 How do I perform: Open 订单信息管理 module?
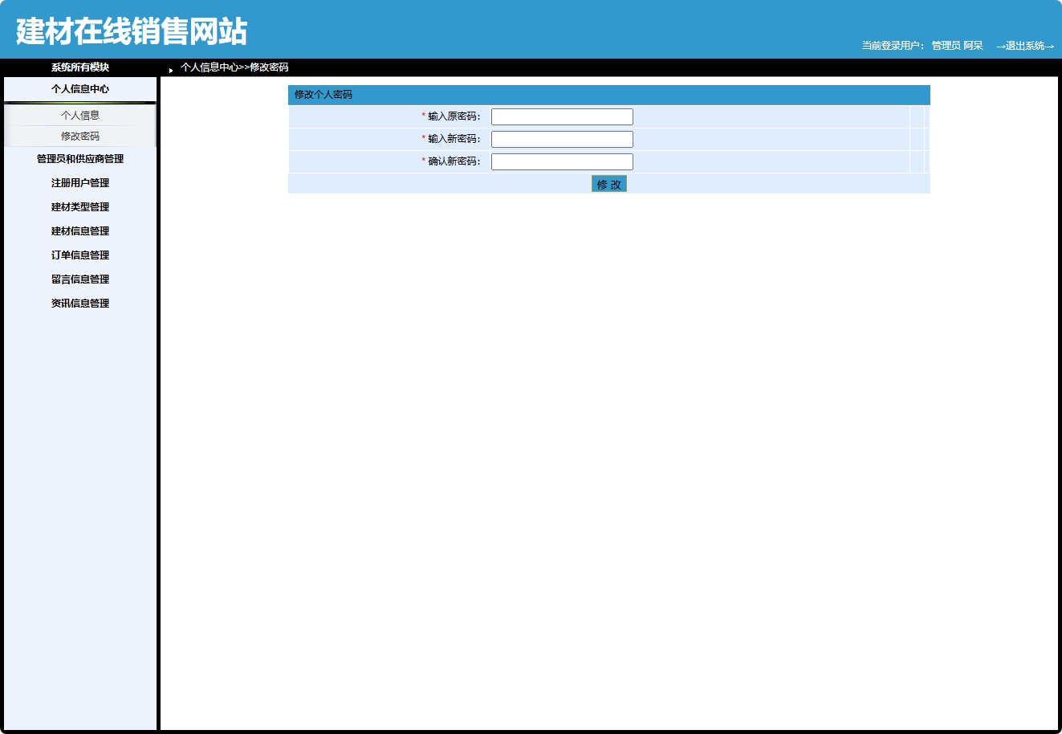click(x=78, y=255)
